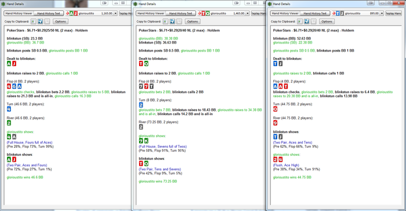Copy hand as image in 1,465.00 hand window
This screenshot has width=406, height=211.
pos(165,21)
